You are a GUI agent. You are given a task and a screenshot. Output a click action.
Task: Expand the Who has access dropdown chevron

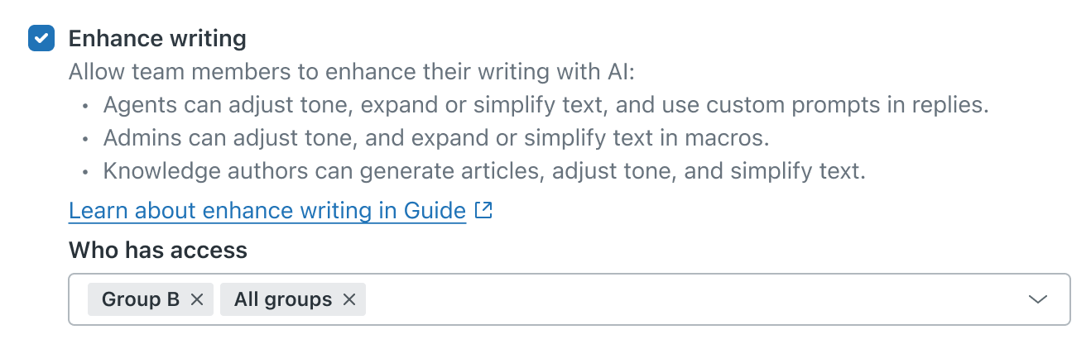1037,299
